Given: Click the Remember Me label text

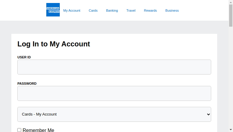Looking at the screenshot, I should (x=38, y=130).
